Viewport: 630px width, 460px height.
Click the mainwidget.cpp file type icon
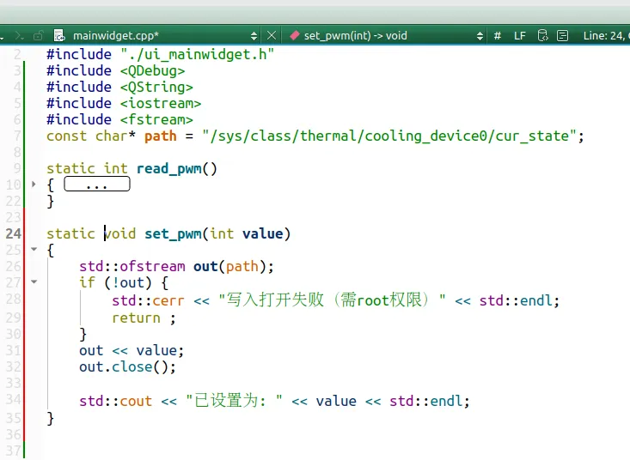[59, 36]
